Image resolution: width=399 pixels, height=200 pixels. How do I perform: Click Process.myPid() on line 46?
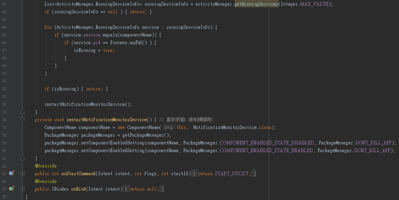click(x=129, y=43)
